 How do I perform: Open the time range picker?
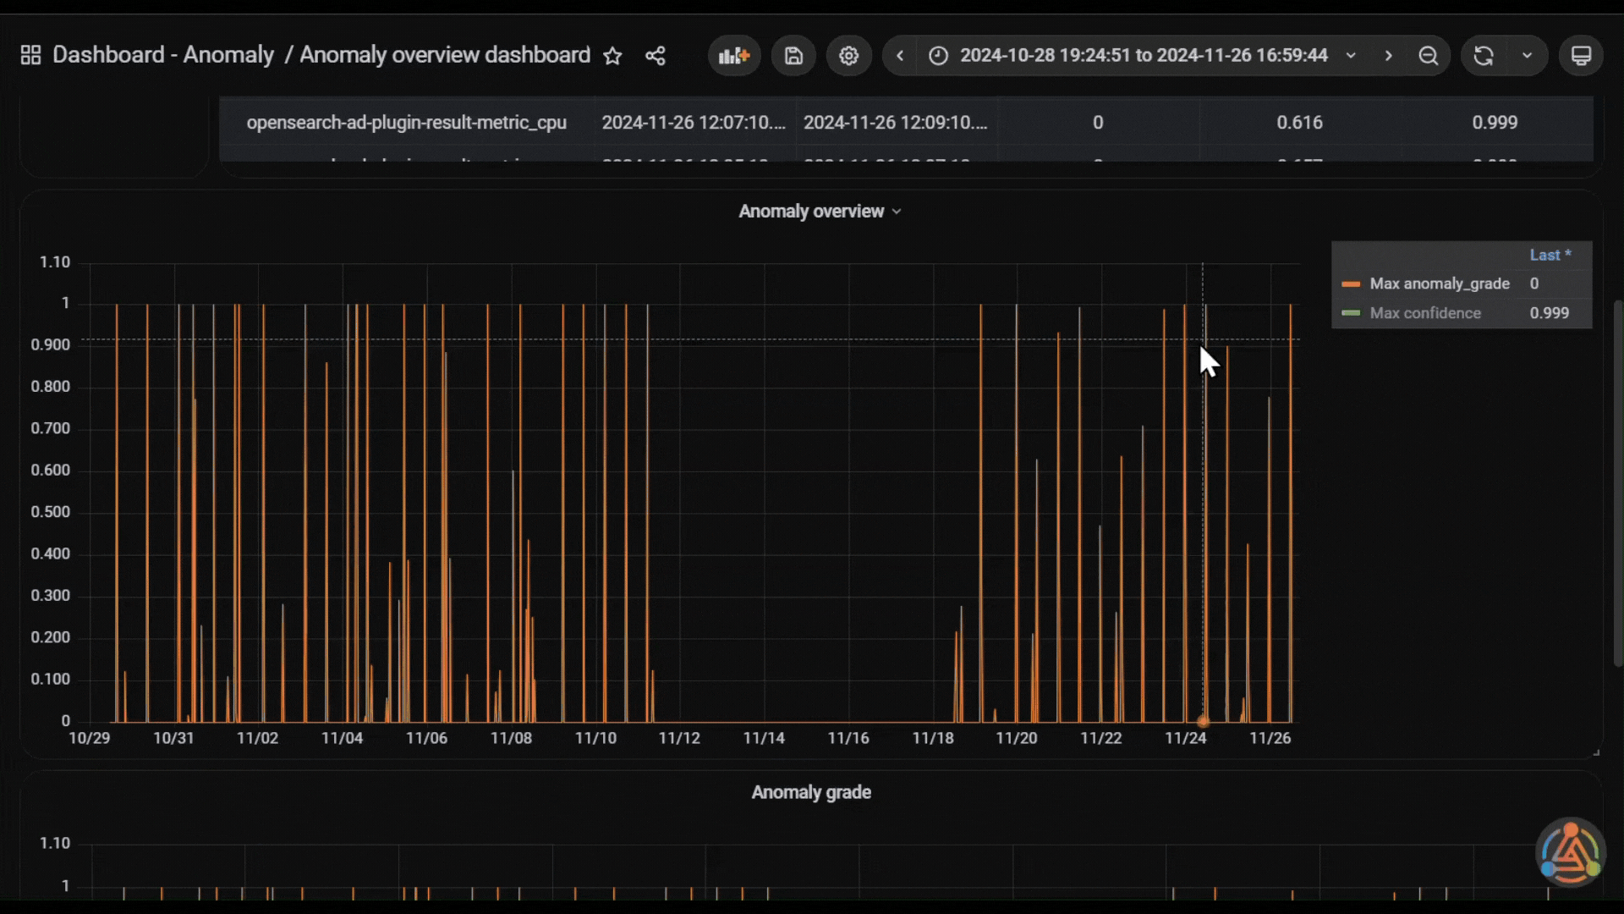(1143, 56)
